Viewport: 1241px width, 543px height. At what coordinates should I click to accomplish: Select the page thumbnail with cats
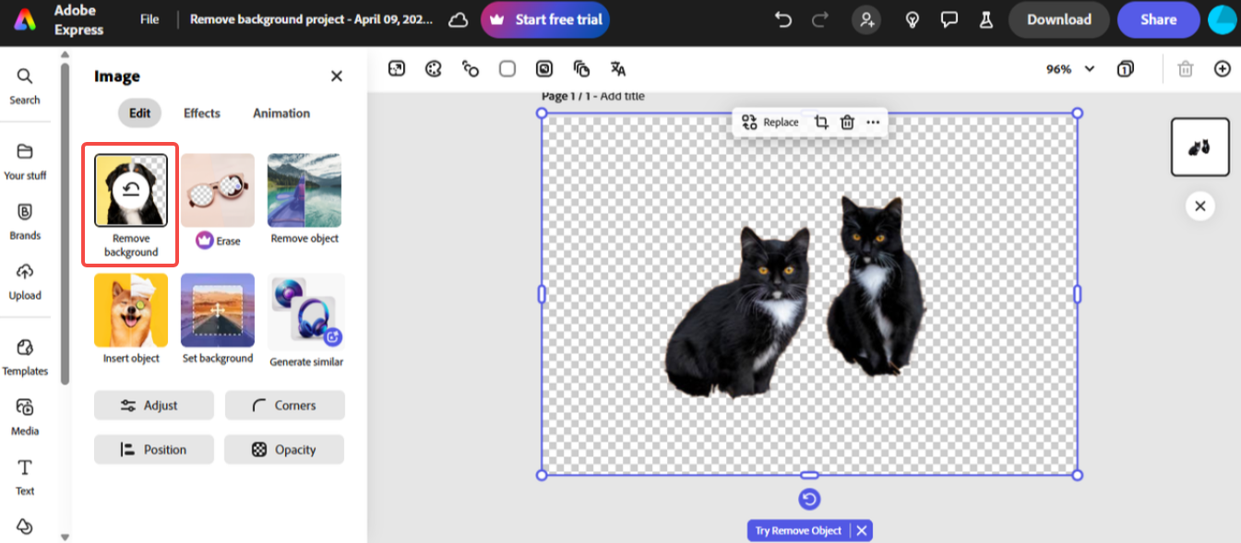tap(1199, 147)
